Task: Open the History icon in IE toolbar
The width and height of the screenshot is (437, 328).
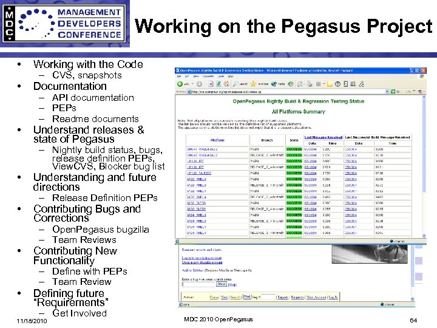Action: coord(290,84)
